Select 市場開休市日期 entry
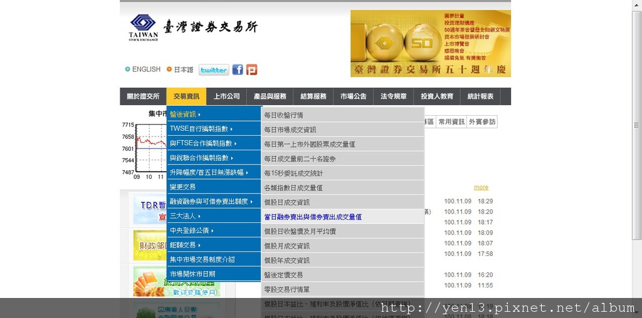 click(214, 274)
